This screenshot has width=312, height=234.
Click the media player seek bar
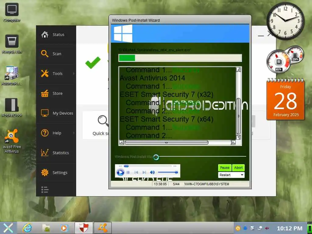(x=147, y=166)
